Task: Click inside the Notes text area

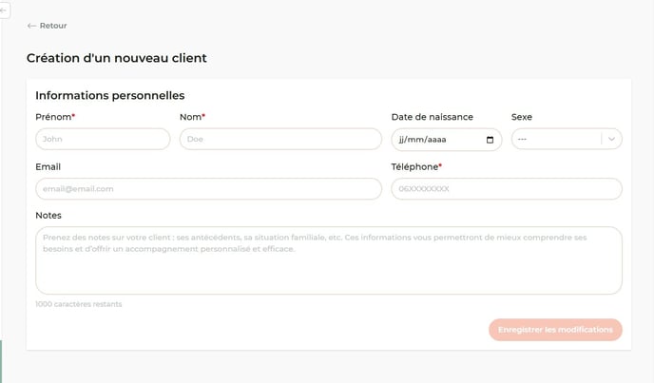Action: [x=328, y=259]
